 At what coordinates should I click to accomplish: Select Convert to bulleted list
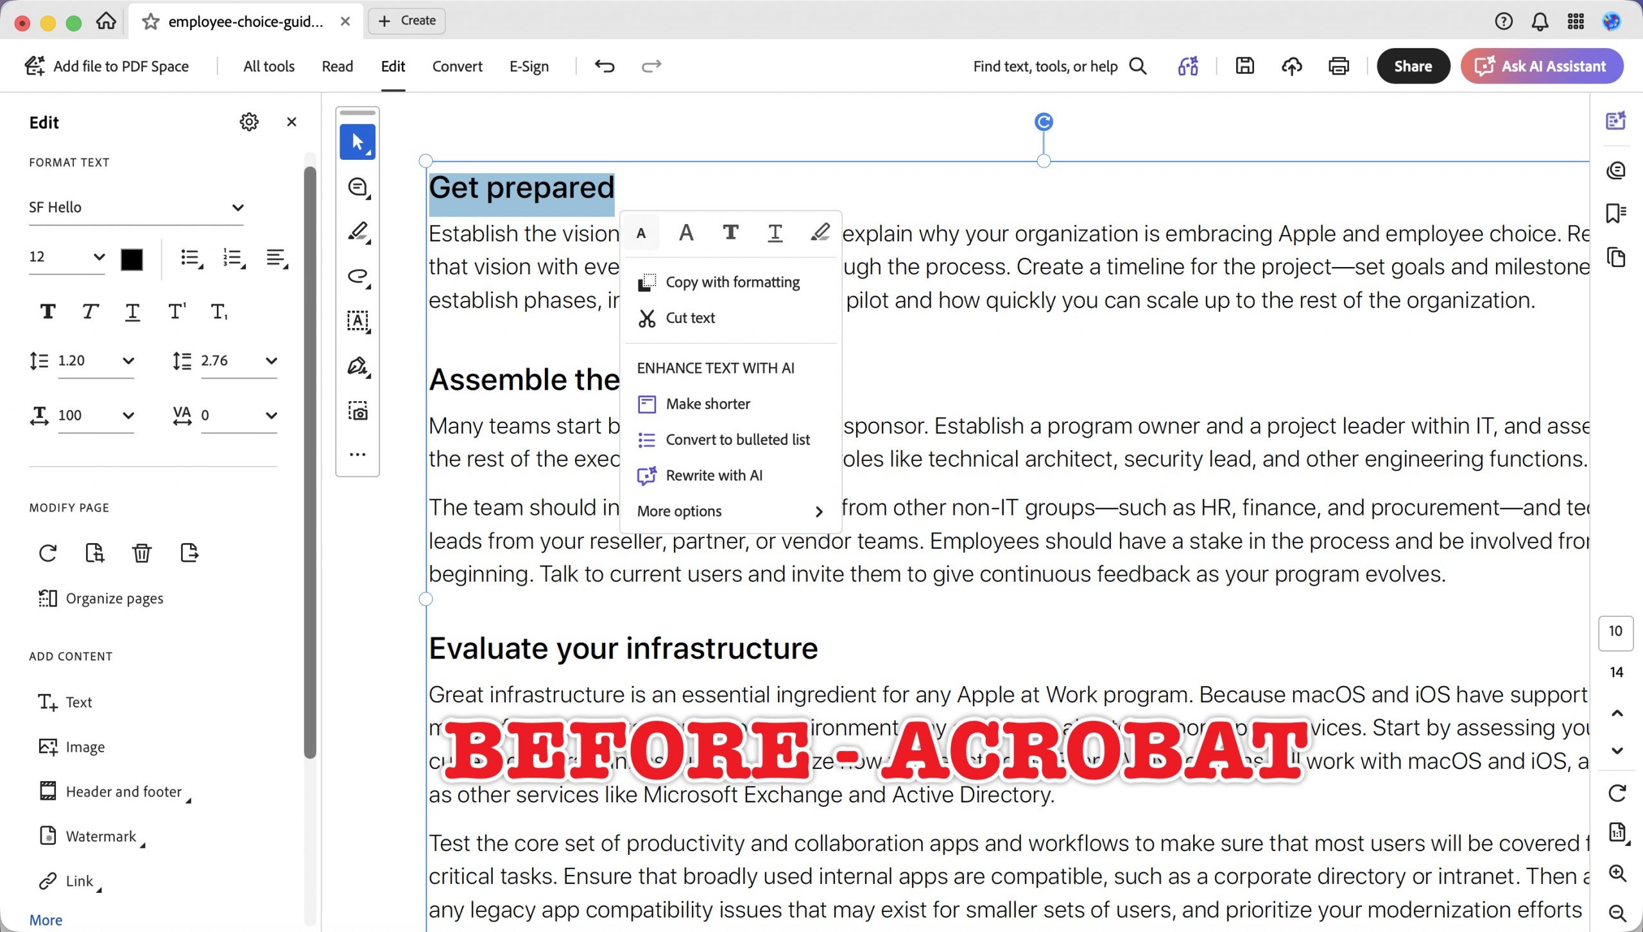point(730,440)
